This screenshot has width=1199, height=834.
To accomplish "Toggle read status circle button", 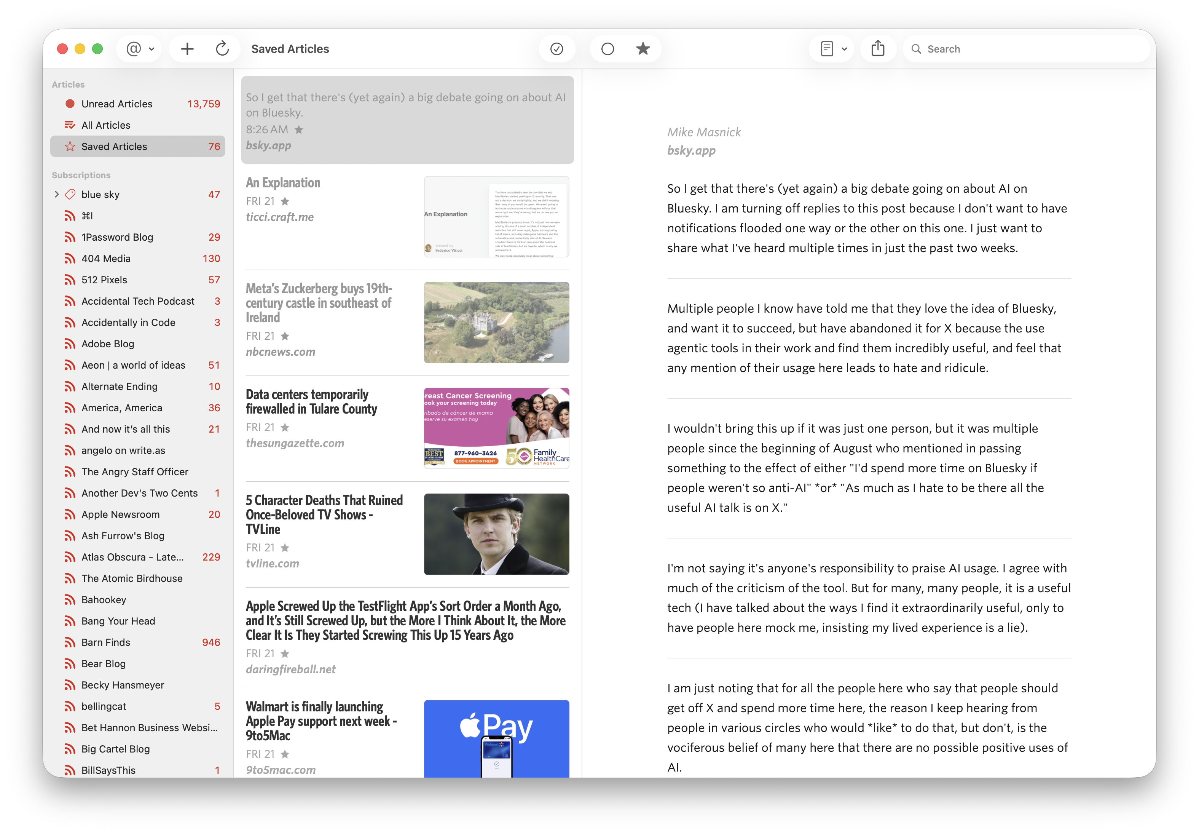I will (607, 49).
